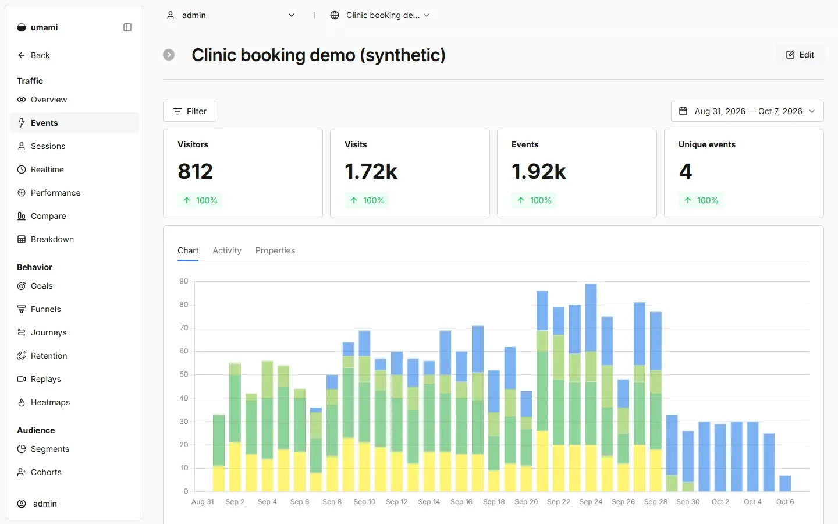838x524 pixels.
Task: Expand the admin account dropdown chevron
Action: coord(292,15)
